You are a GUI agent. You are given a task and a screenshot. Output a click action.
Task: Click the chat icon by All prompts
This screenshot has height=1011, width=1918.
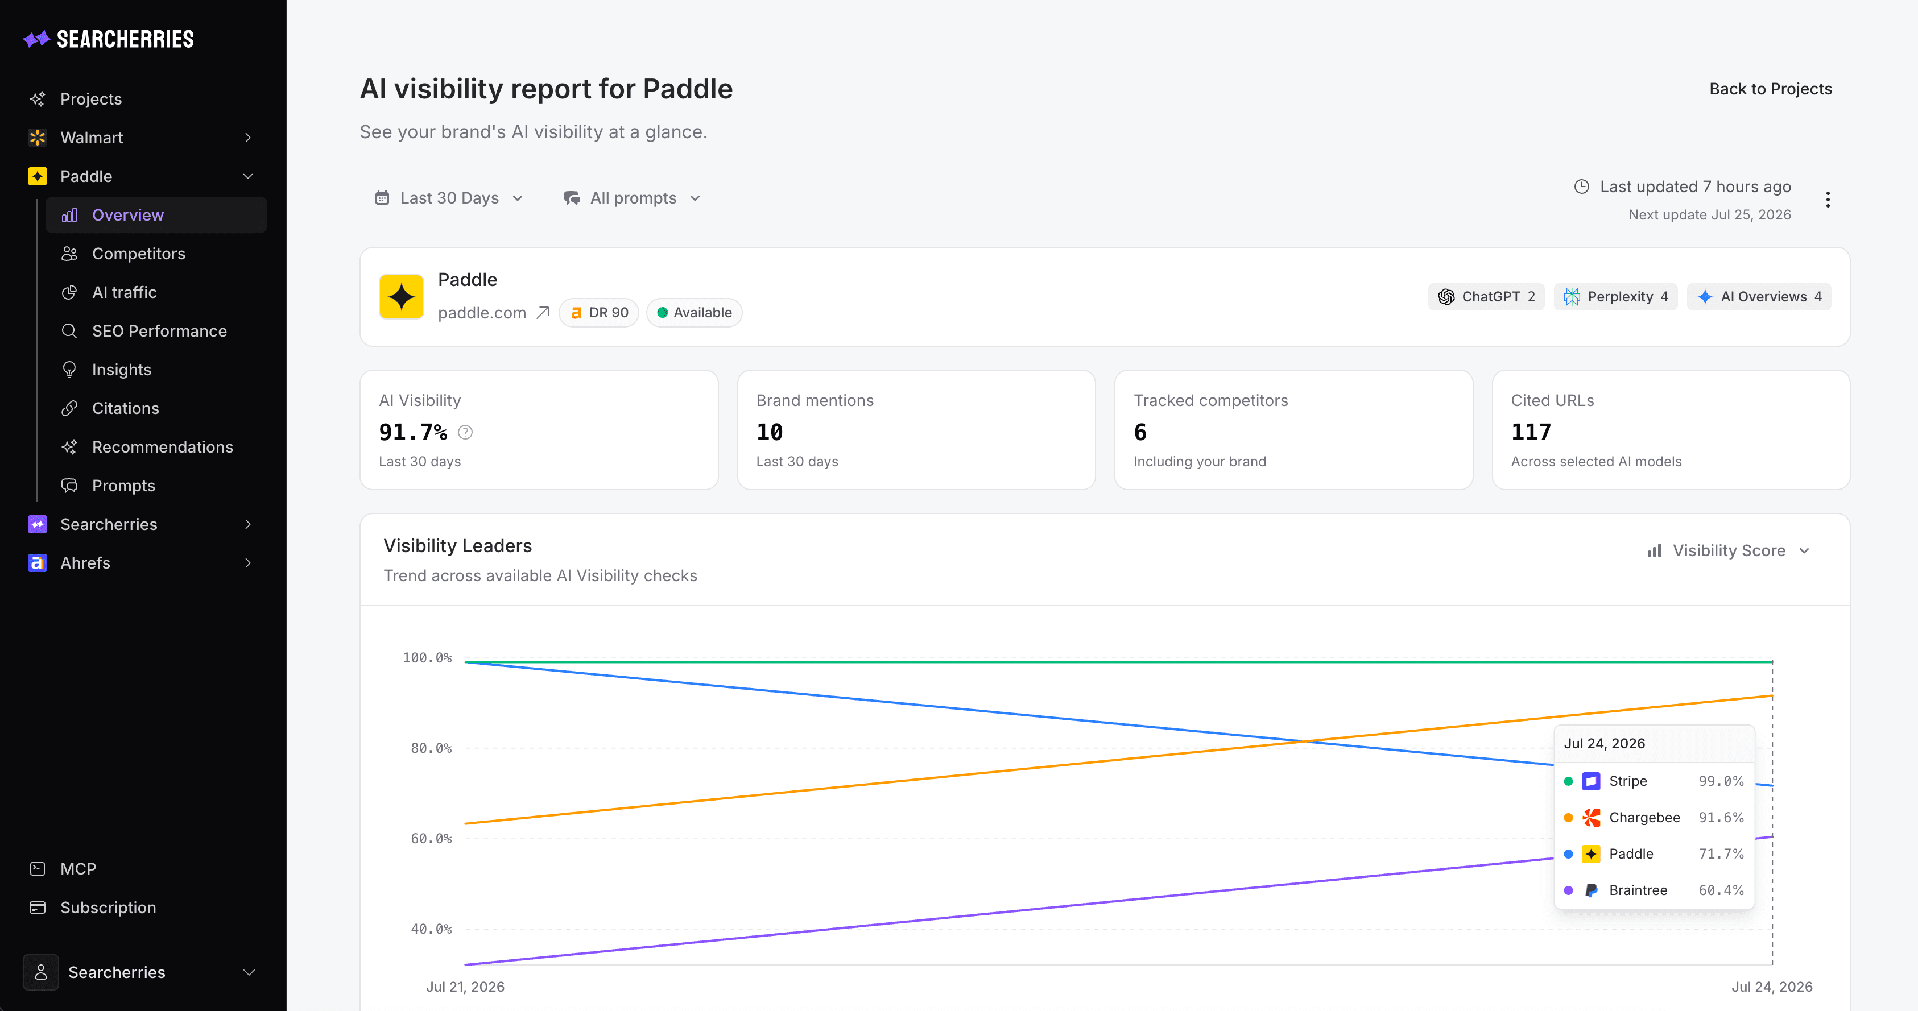point(572,198)
